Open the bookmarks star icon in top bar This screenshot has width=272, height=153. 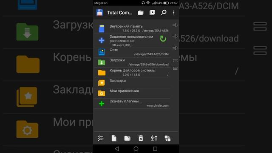[x=152, y=12]
